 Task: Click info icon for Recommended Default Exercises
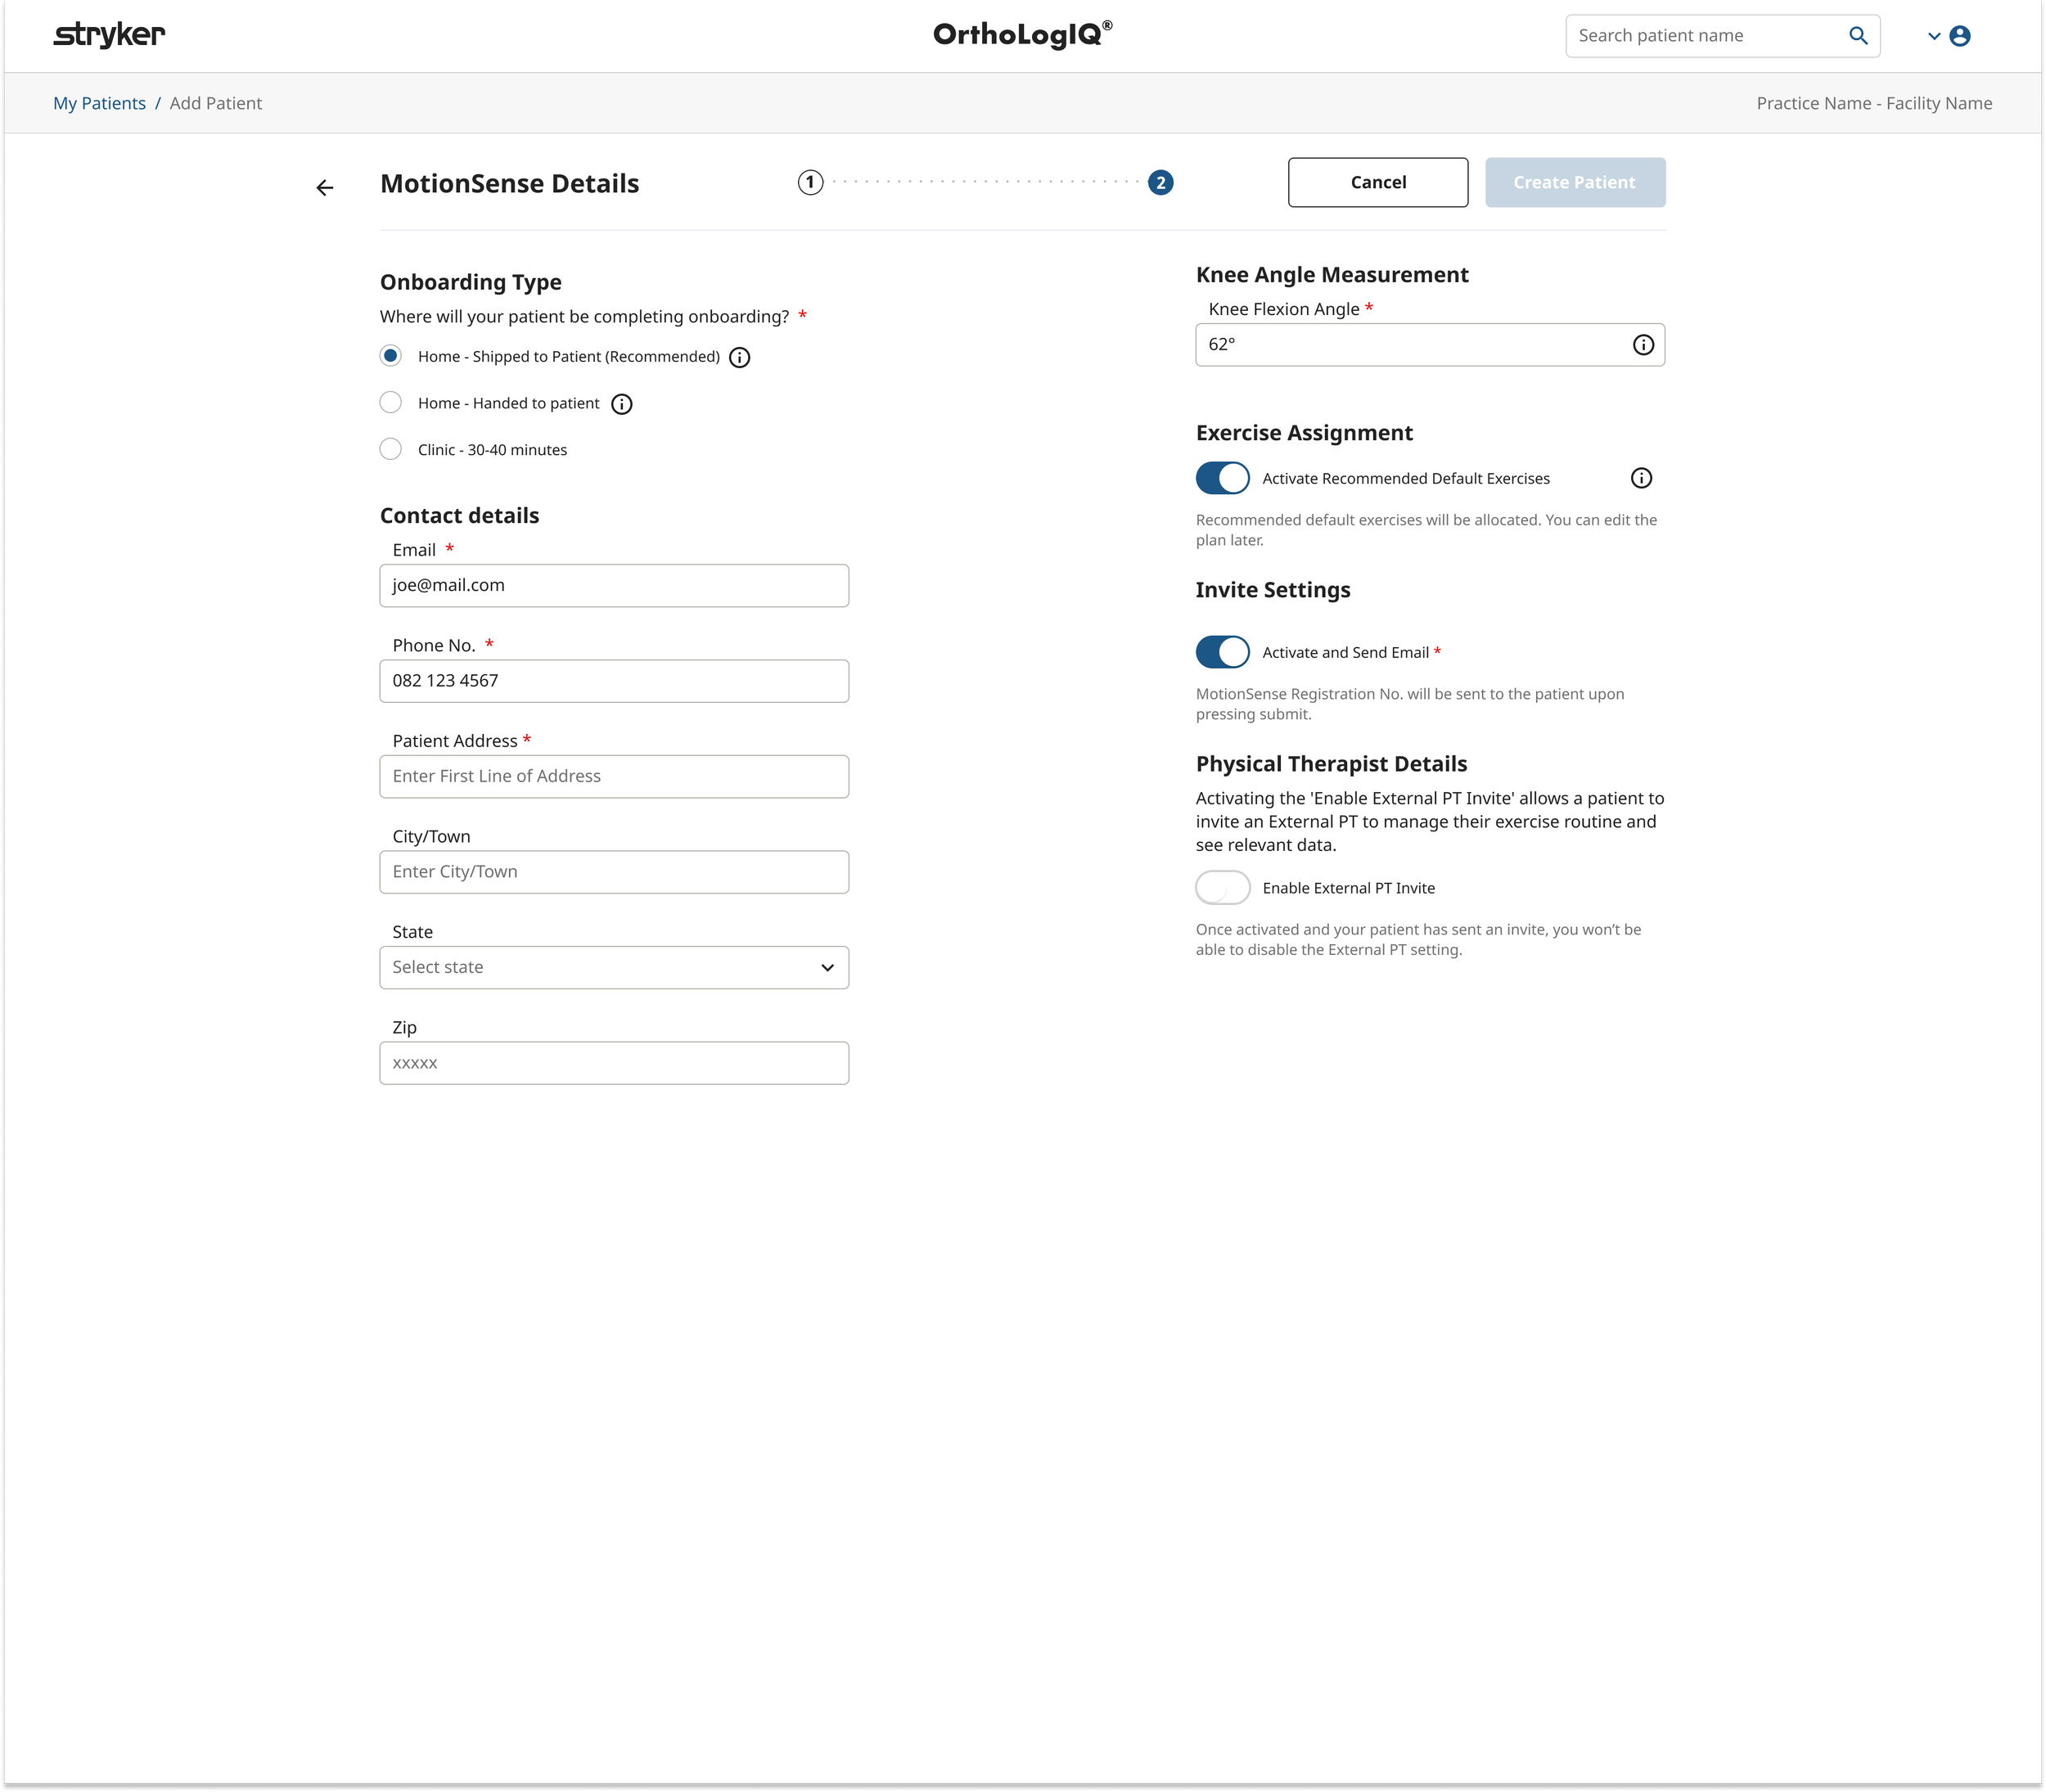pos(1641,478)
